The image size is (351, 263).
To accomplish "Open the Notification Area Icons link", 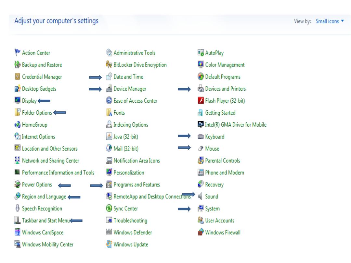I will point(137,160).
